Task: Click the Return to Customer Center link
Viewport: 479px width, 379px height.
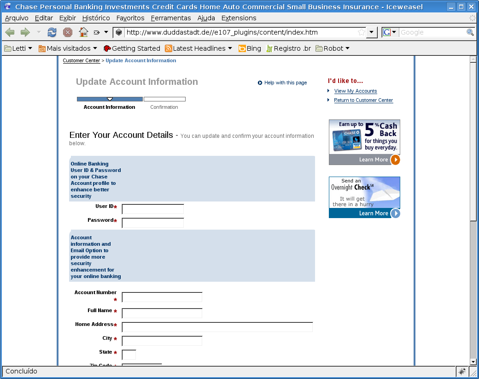Action: [363, 100]
